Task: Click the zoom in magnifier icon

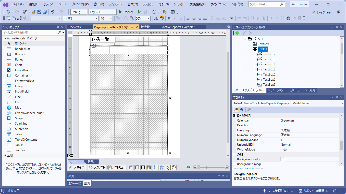Action: (x=132, y=18)
